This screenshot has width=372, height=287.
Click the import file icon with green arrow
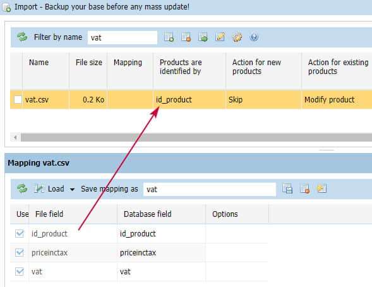[x=203, y=37]
